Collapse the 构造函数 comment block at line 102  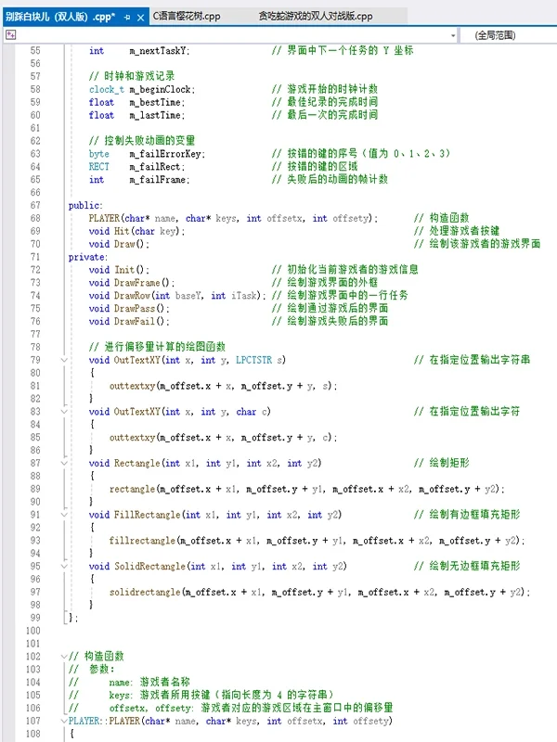tap(64, 657)
